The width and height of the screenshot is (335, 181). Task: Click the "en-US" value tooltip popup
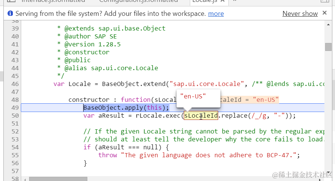198,98
